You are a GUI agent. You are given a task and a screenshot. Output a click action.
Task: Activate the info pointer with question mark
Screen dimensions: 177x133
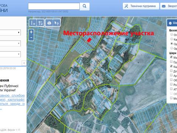coord(57,23)
